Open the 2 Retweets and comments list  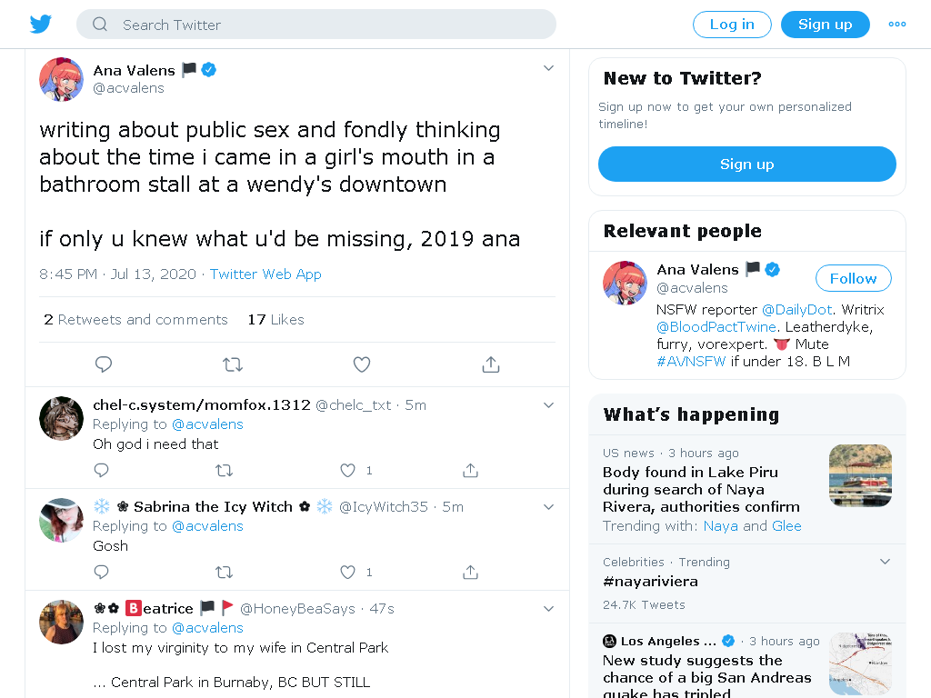click(x=135, y=320)
